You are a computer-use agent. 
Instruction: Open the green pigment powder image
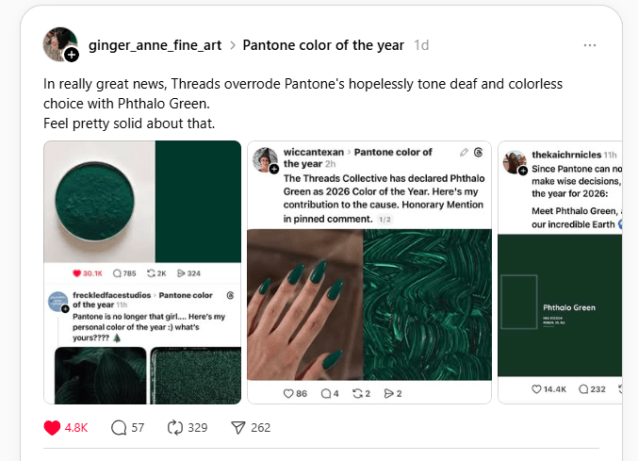point(99,200)
